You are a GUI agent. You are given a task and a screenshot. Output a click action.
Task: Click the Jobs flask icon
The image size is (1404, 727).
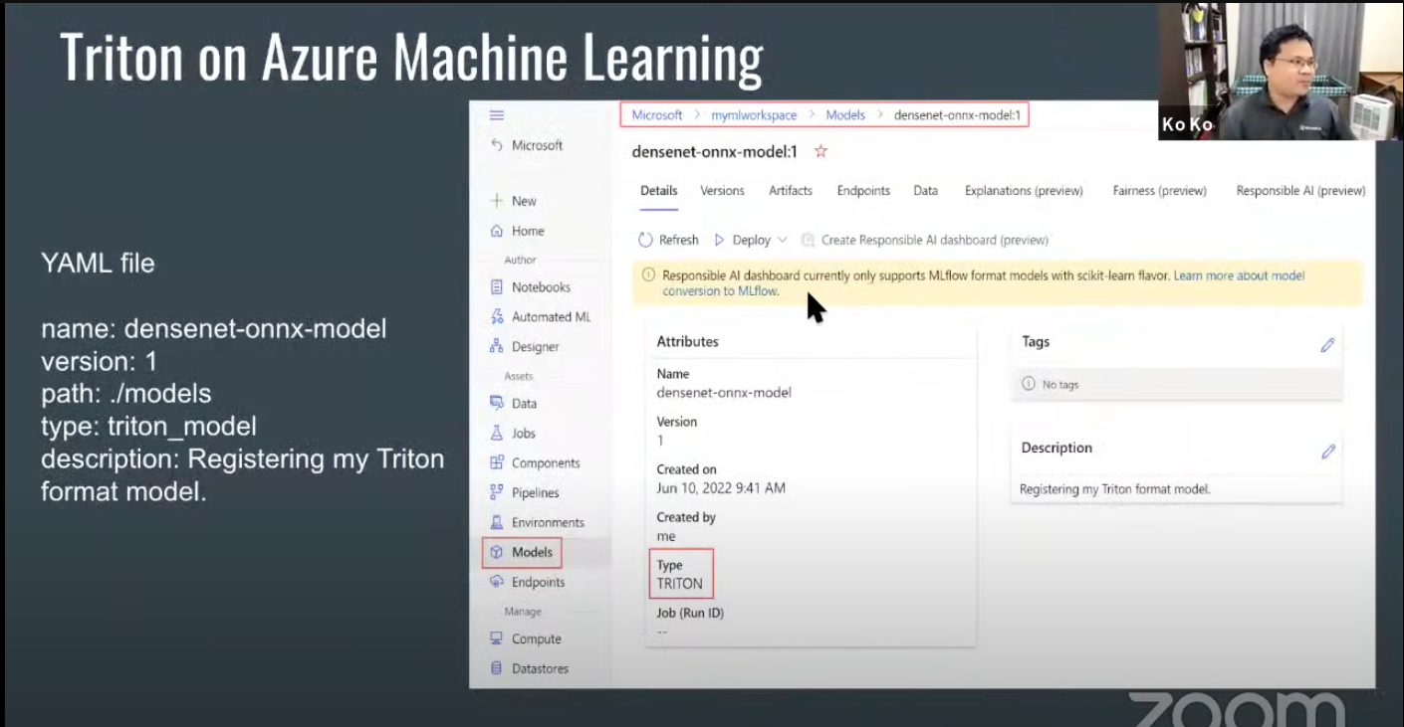[497, 434]
